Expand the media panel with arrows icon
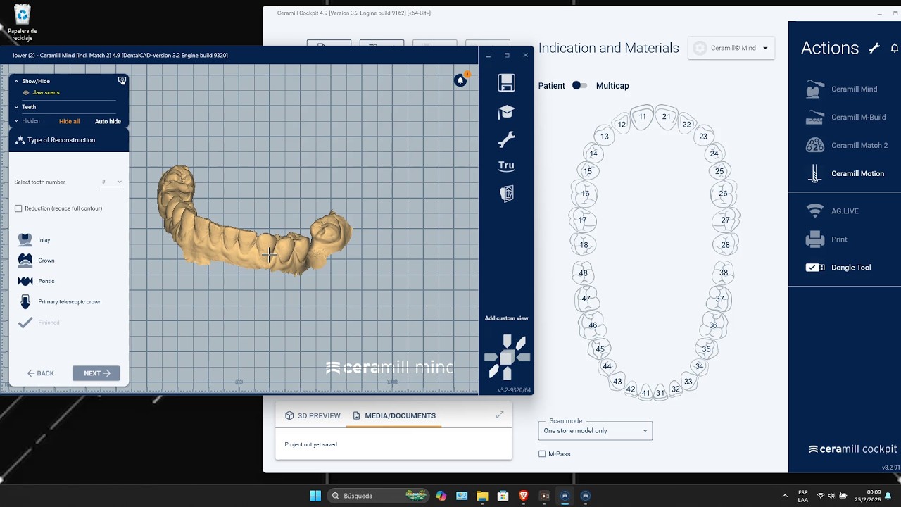The width and height of the screenshot is (901, 507). click(500, 415)
